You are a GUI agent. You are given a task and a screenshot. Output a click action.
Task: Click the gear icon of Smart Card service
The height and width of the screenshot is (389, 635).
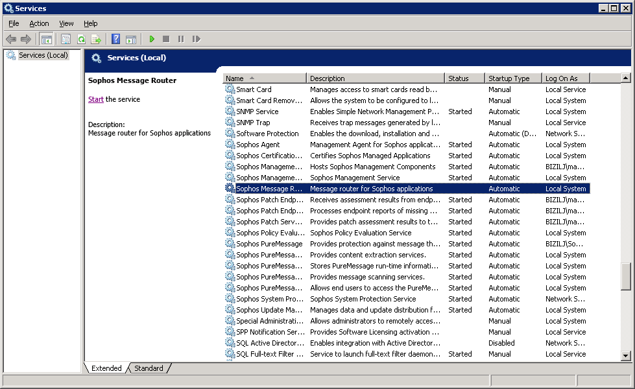tap(230, 89)
